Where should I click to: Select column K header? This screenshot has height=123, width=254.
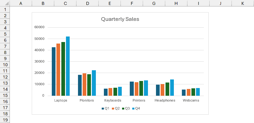(x=243, y=3)
